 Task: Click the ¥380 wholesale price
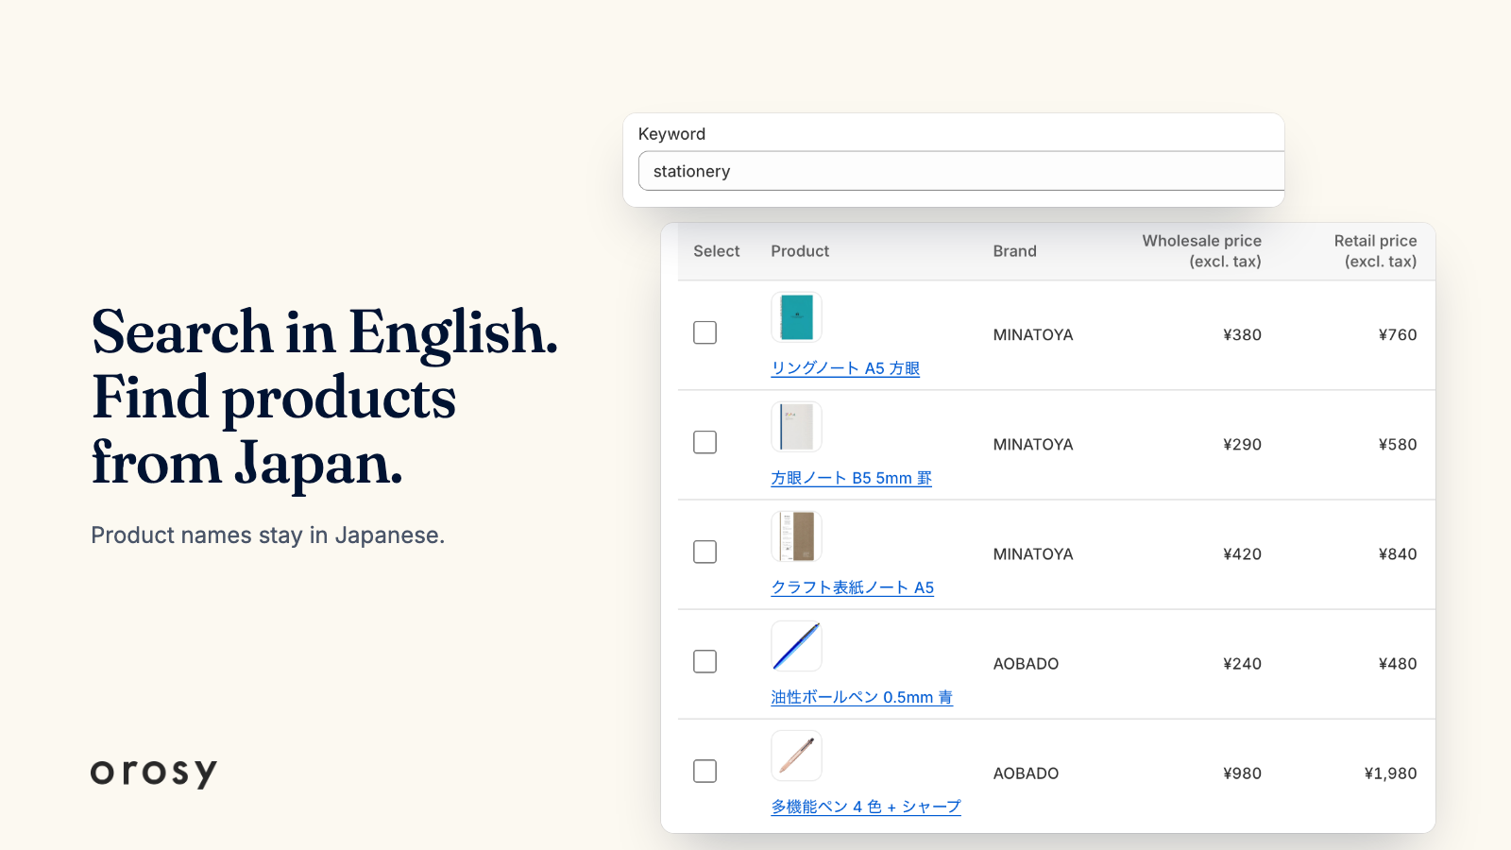pos(1242,334)
